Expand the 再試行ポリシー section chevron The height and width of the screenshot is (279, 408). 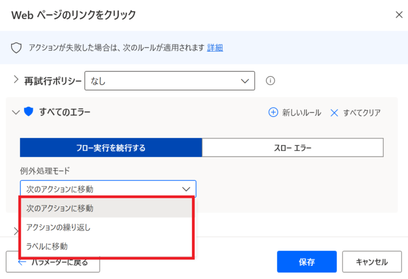tap(16, 80)
